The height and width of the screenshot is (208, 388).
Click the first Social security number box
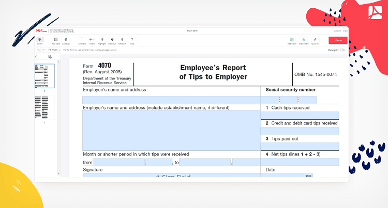(x=270, y=100)
